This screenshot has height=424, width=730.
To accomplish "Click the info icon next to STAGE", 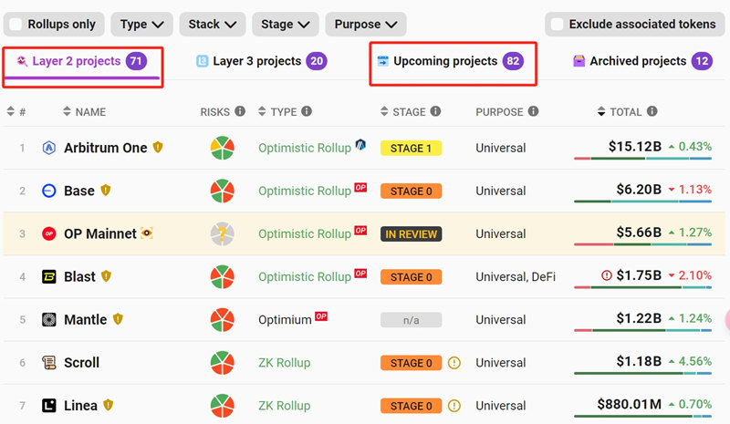I will (x=436, y=112).
